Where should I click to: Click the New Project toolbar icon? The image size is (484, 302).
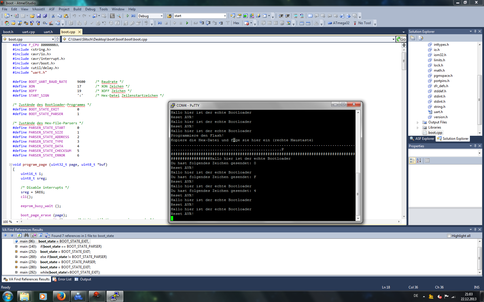pyautogui.click(x=7, y=16)
